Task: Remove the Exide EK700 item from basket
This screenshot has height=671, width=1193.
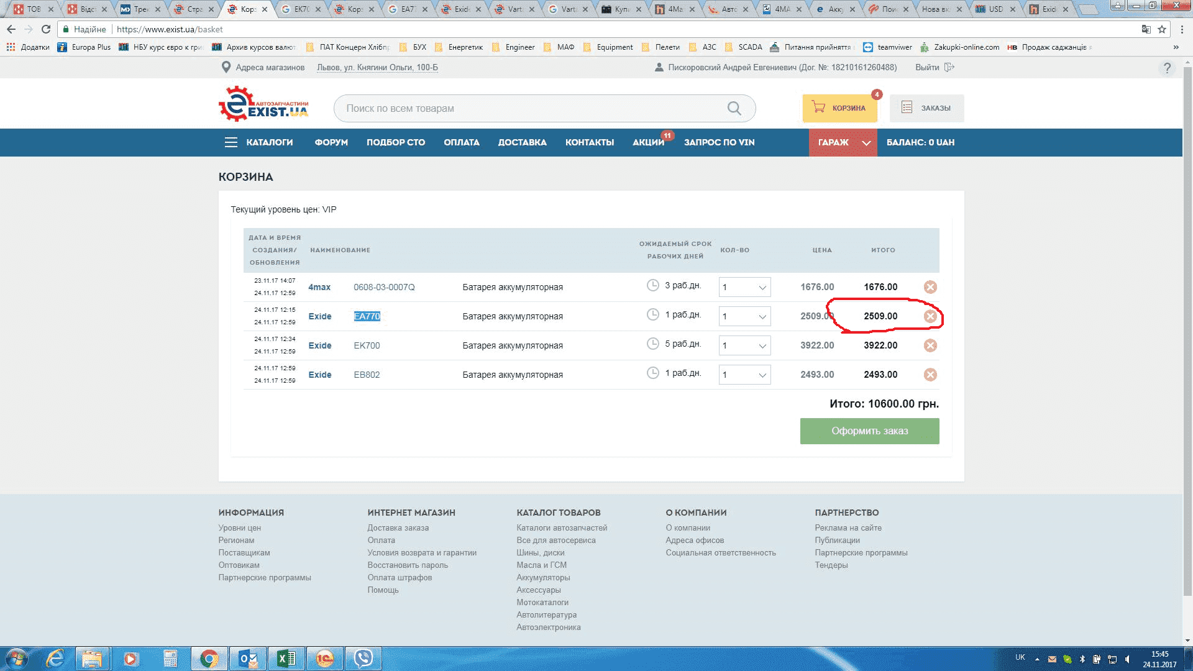Action: click(x=930, y=345)
